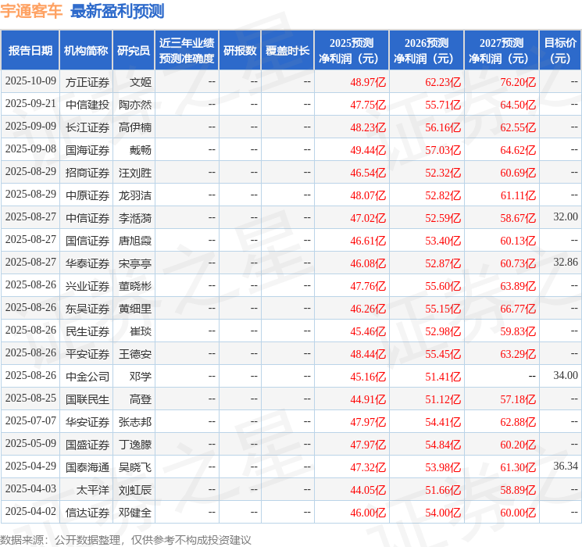582x547 pixels.
Task: Select researcher 刘虹辰
Action: [135, 490]
